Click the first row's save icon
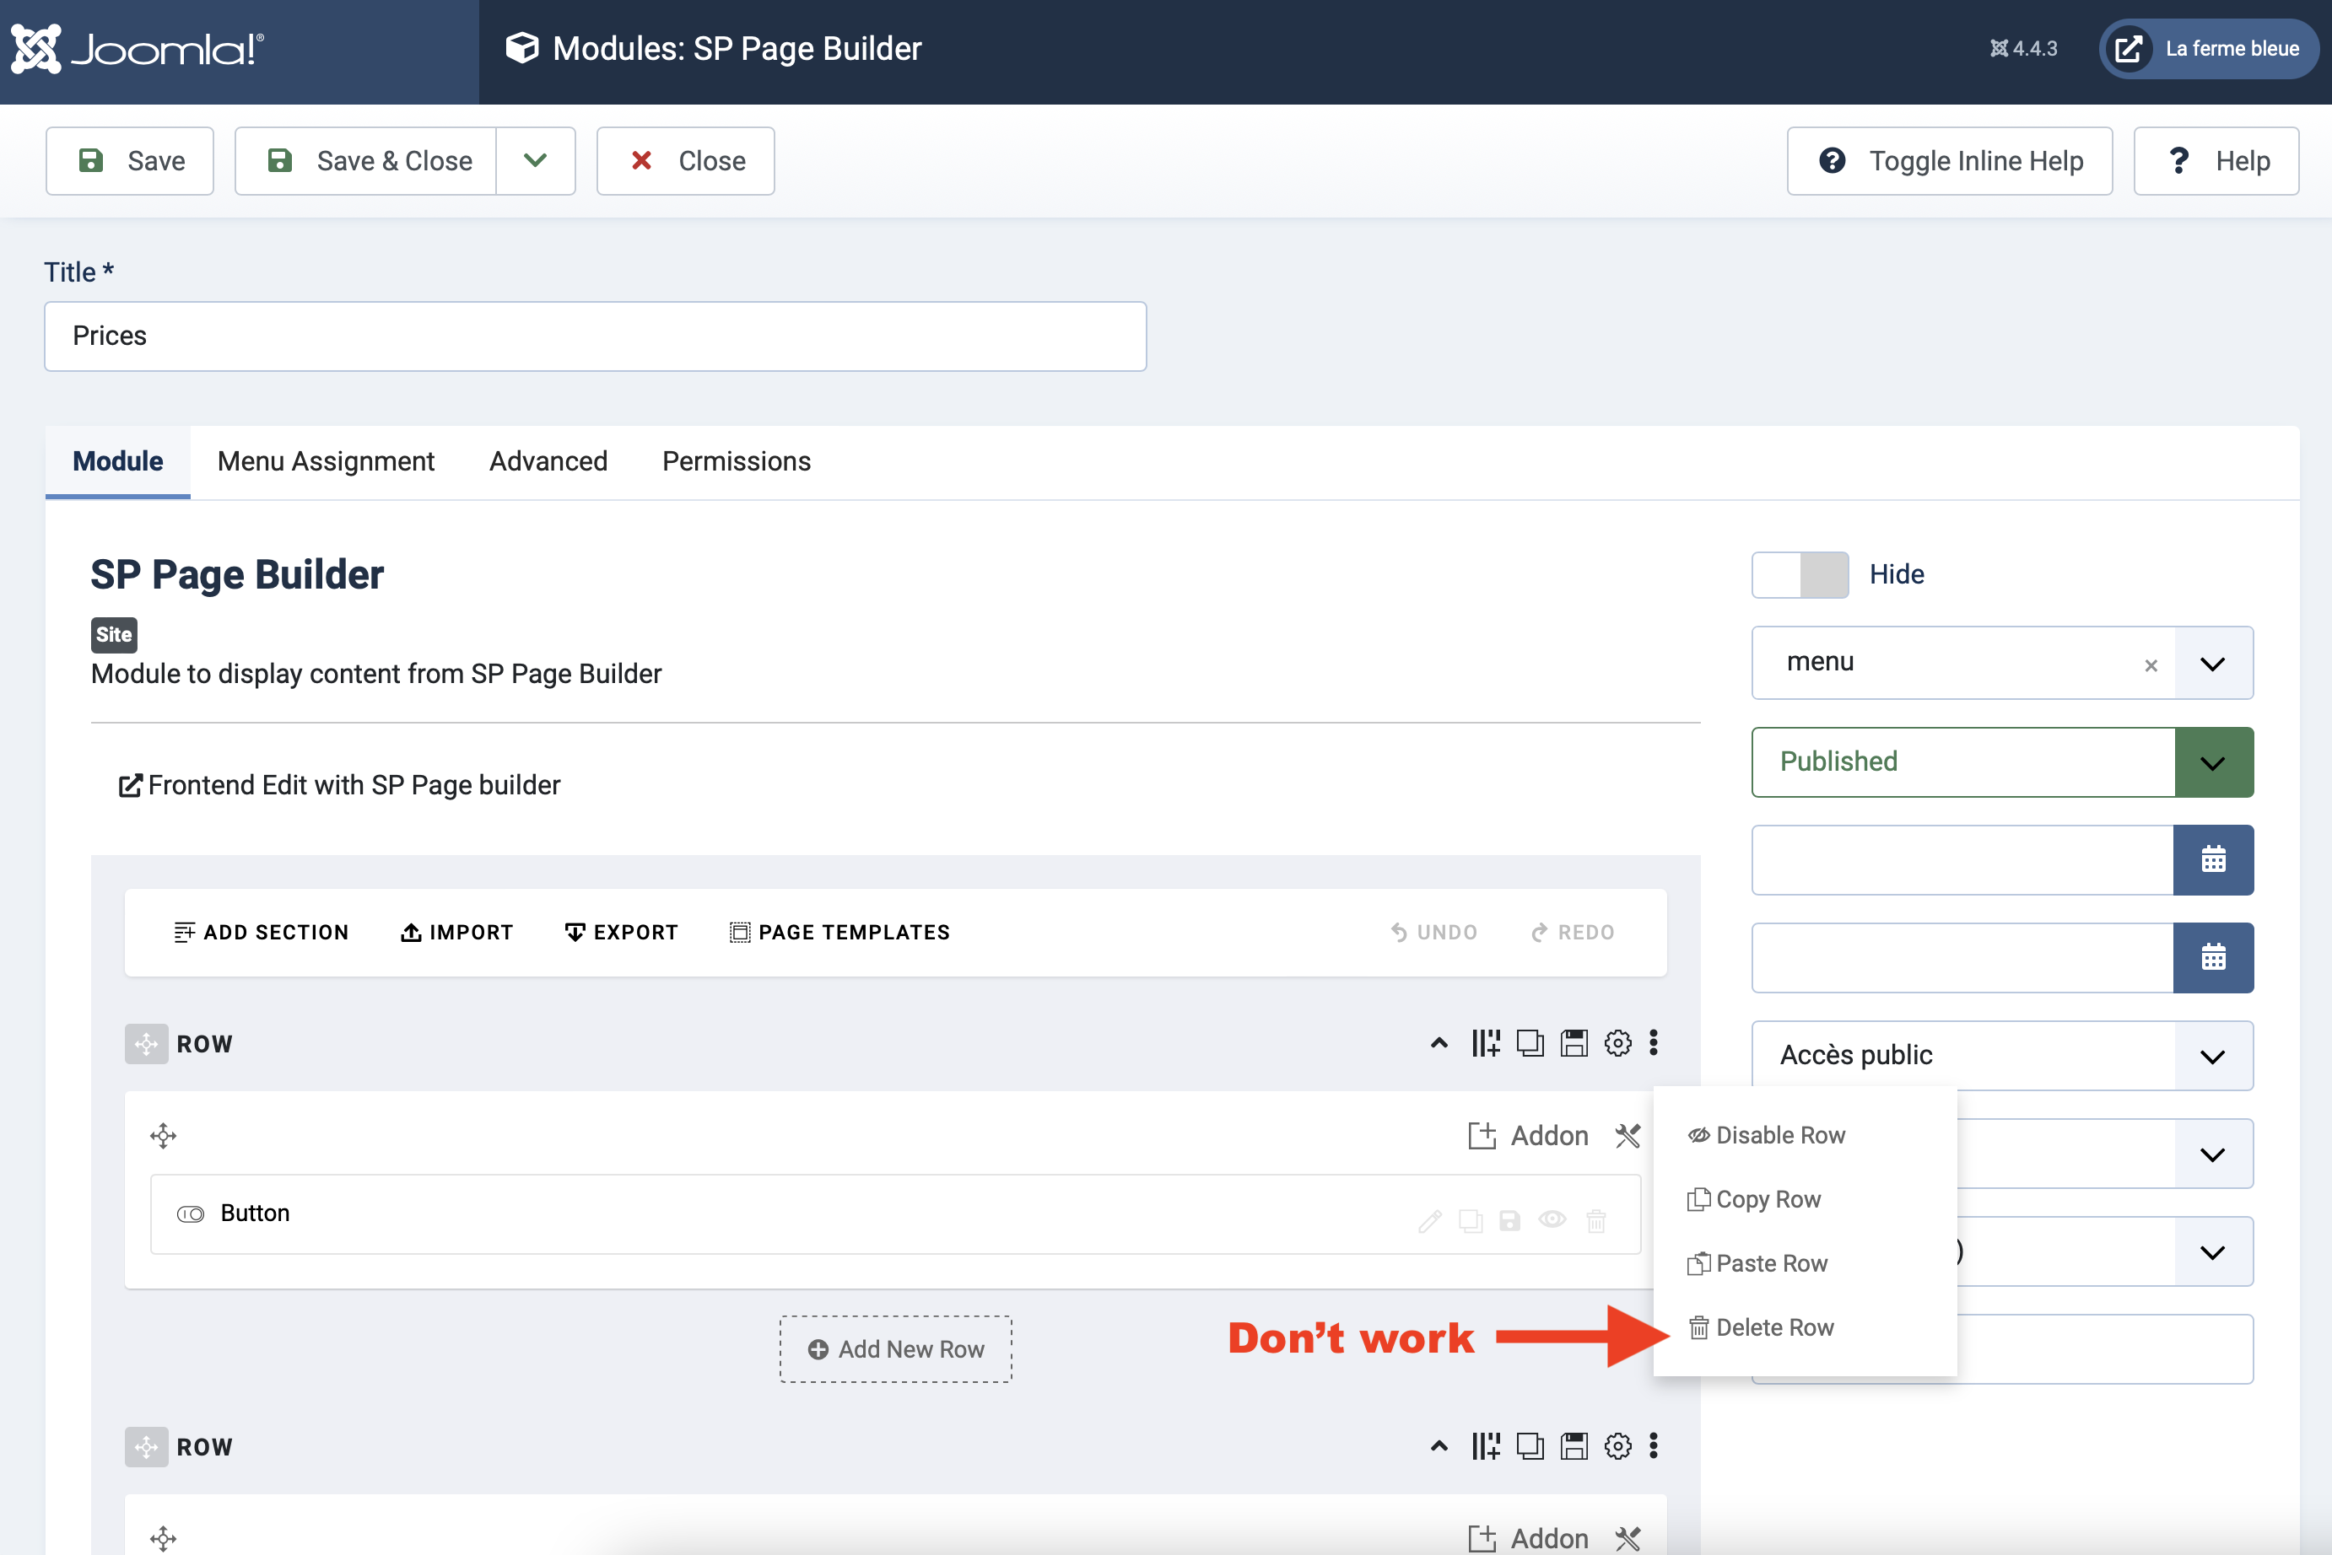Screen dimensions: 2332x1555 coord(1574,1043)
